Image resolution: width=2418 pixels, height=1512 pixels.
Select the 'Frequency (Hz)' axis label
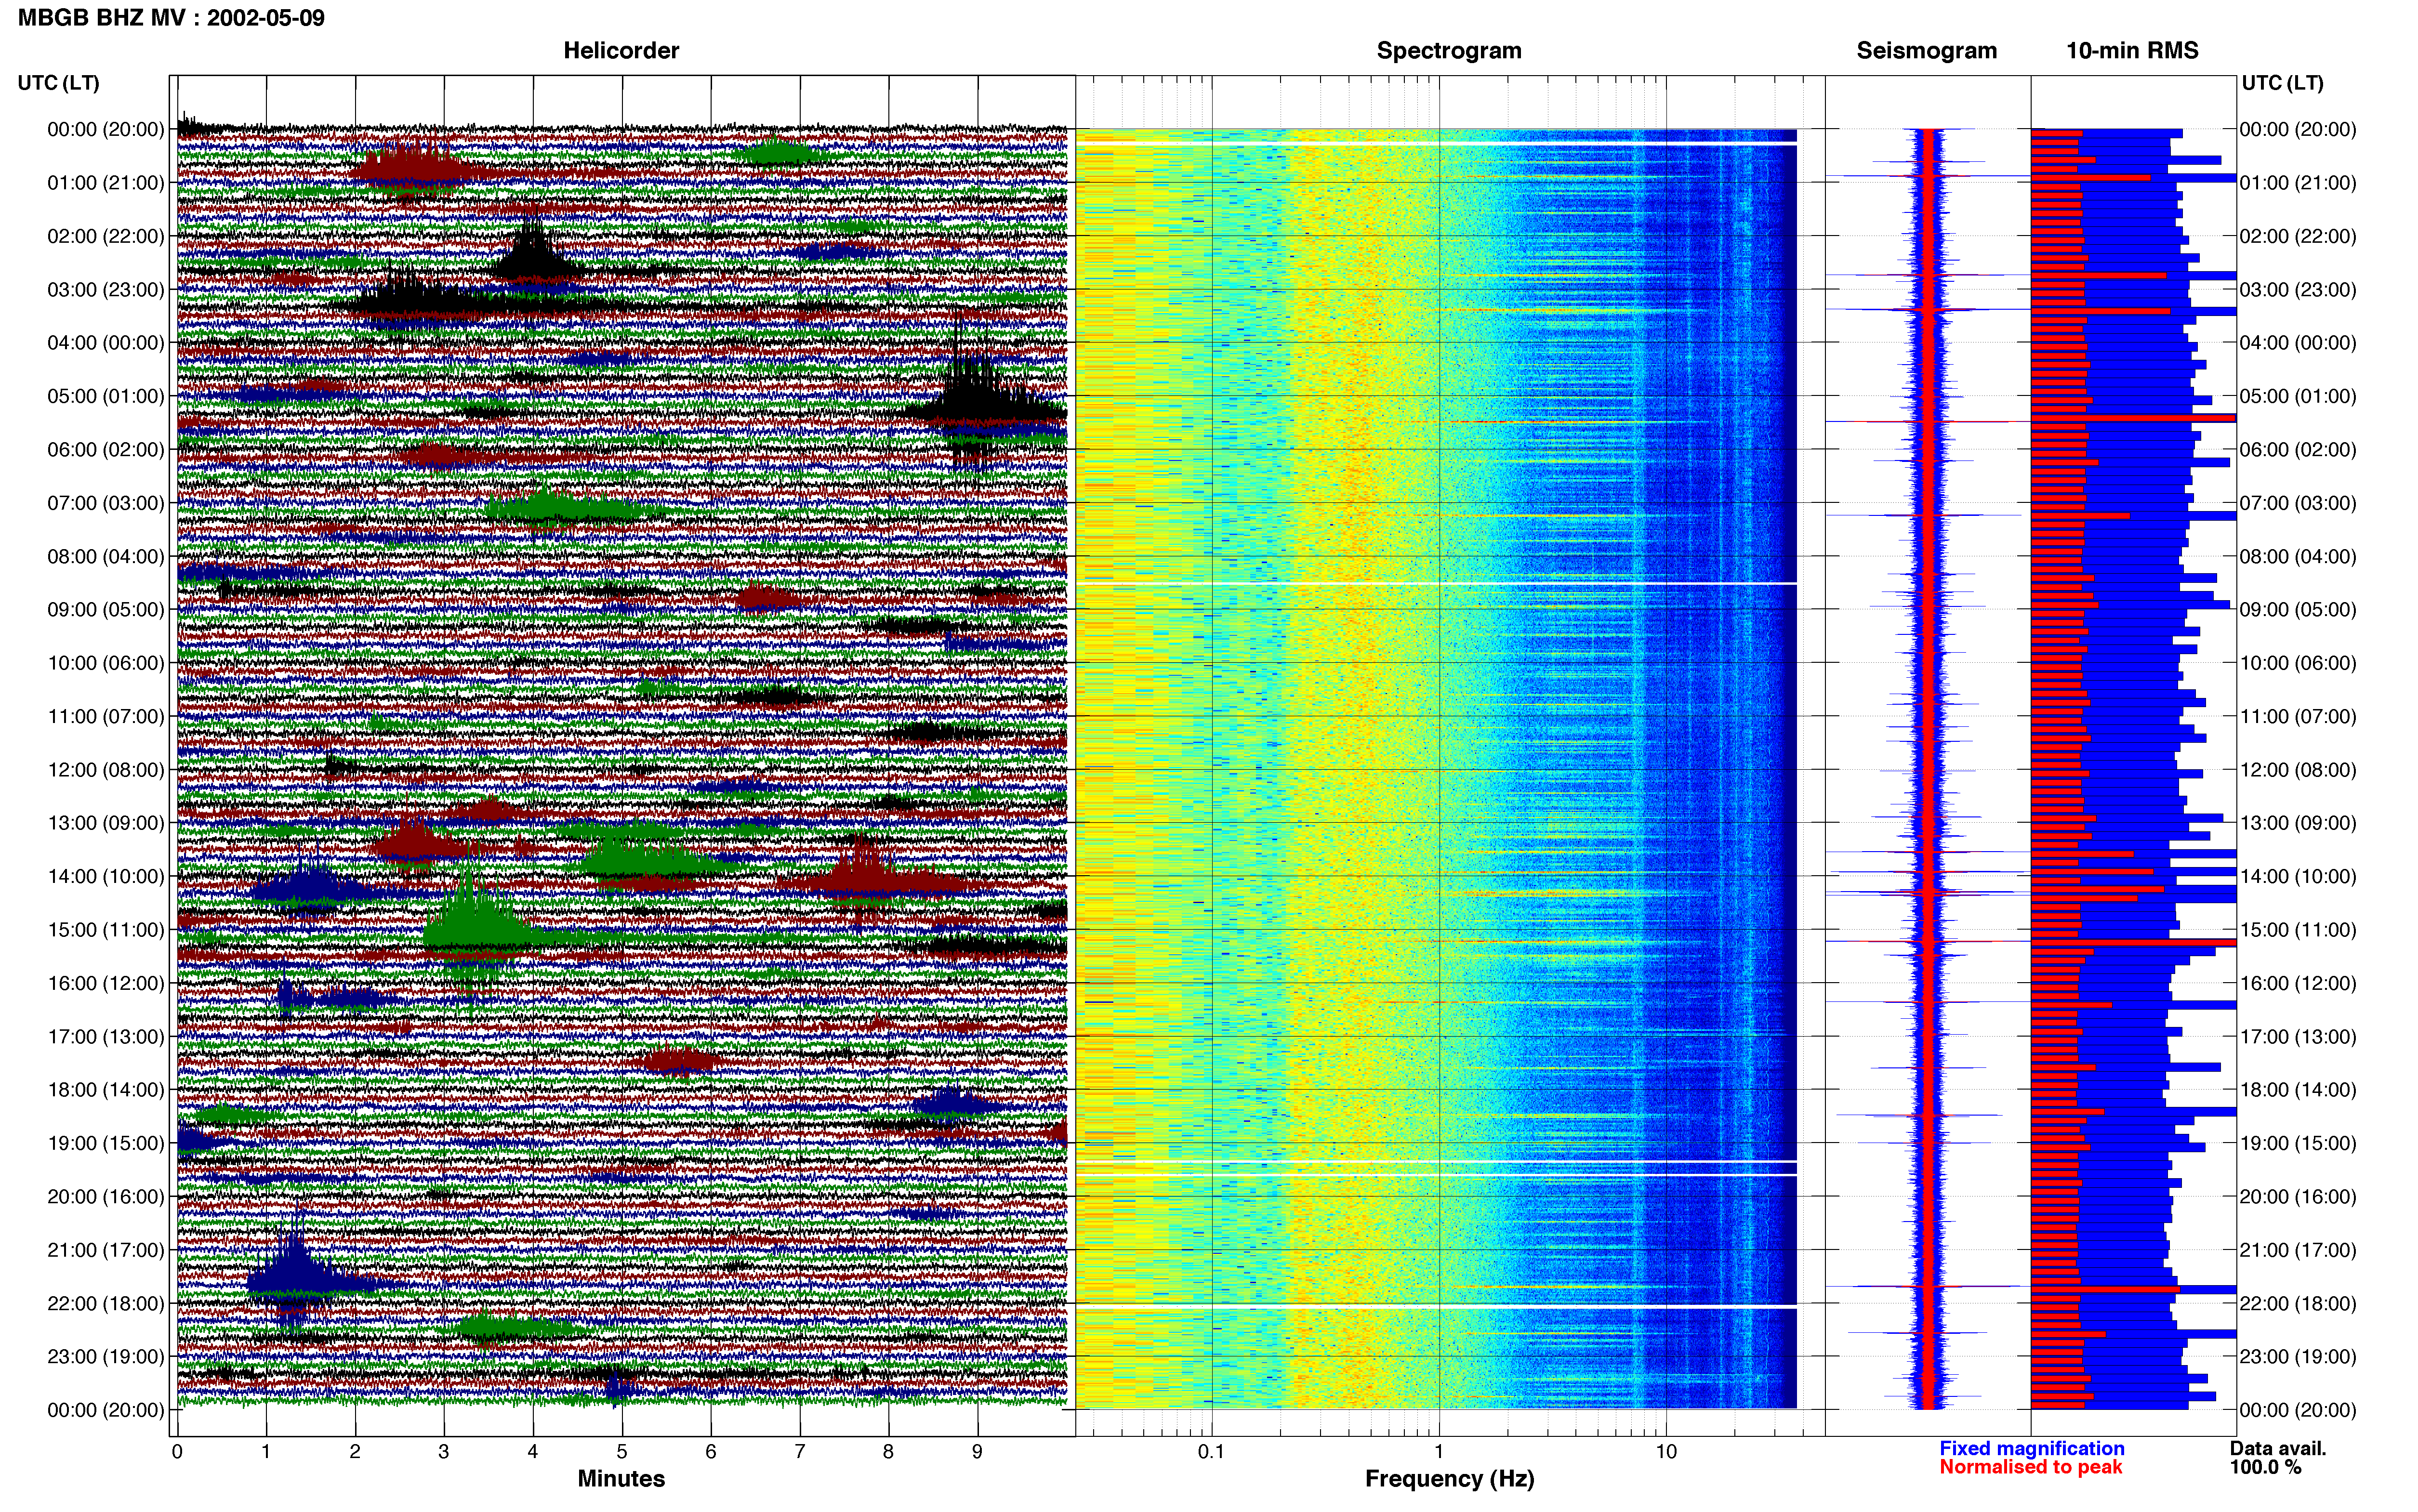click(x=1449, y=1479)
